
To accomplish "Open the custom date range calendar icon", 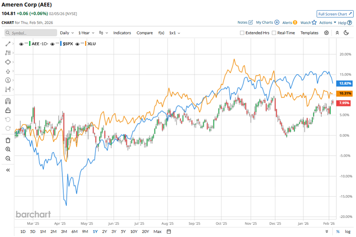I will [x=169, y=232].
